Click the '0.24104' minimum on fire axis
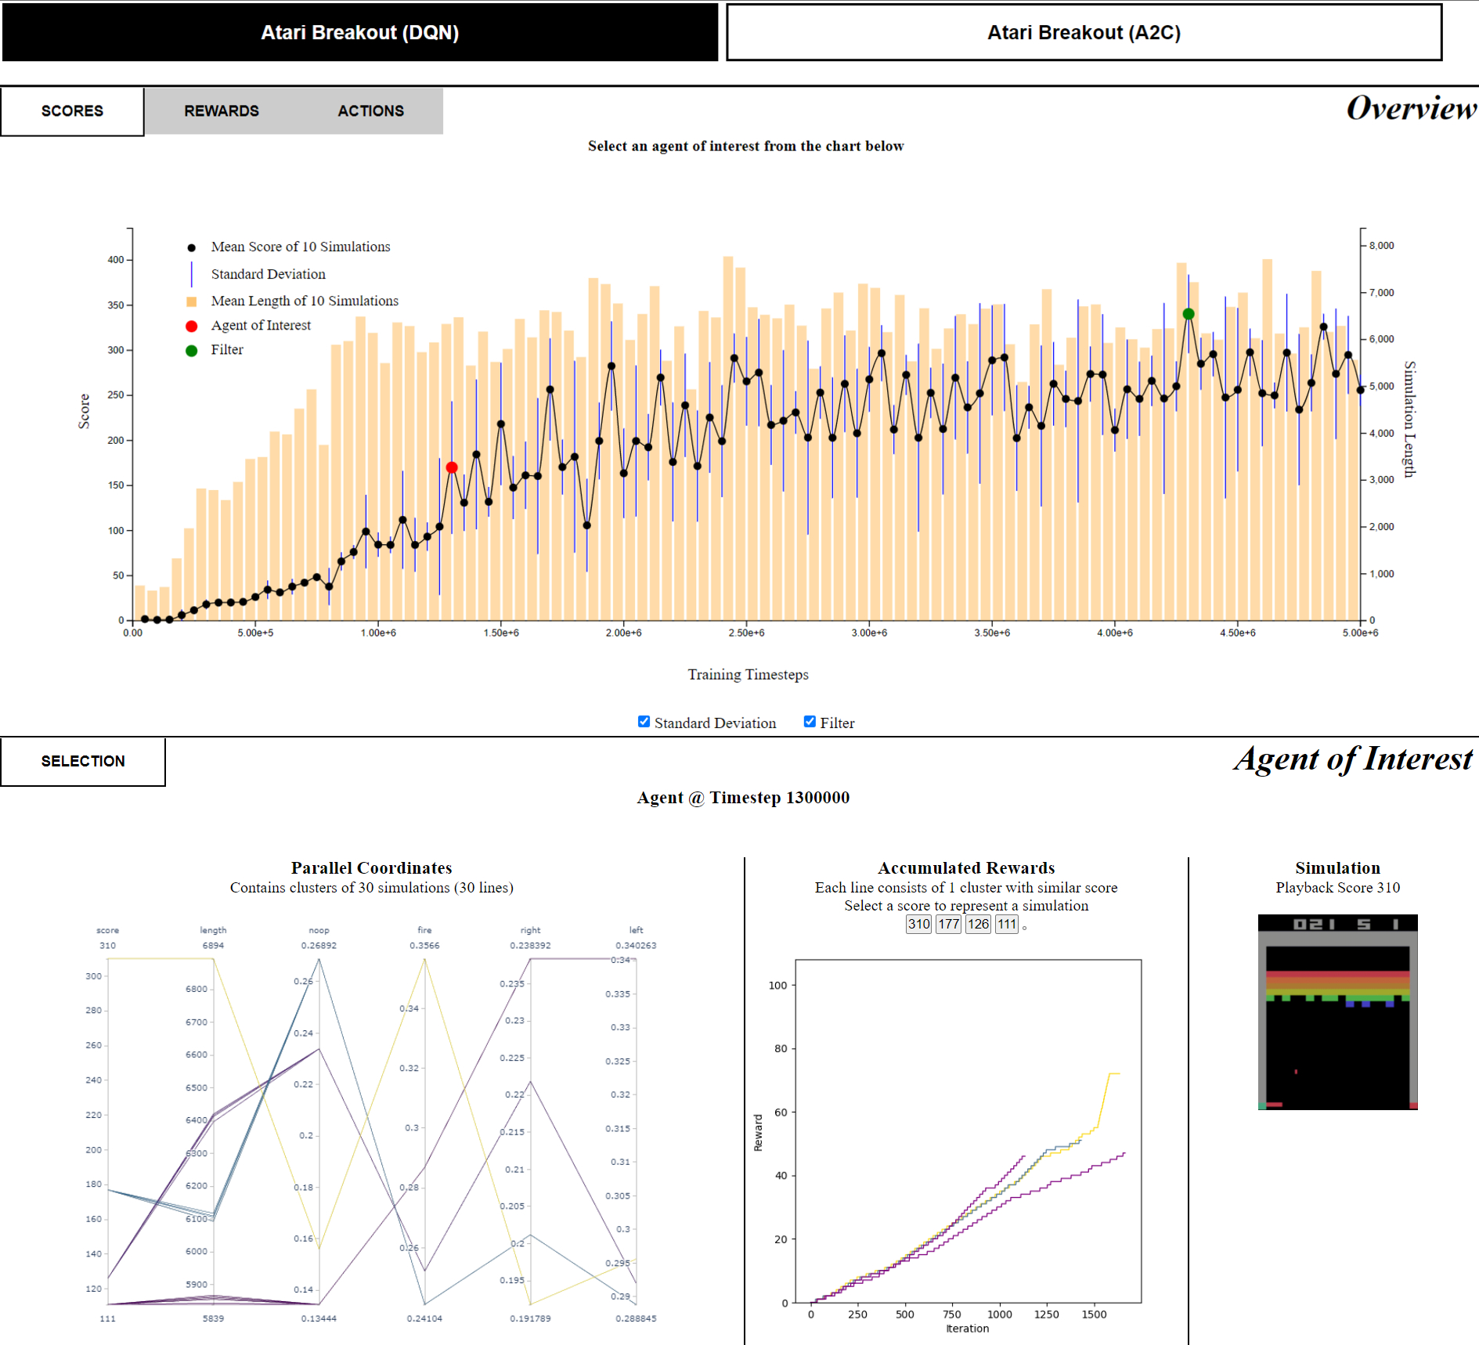The height and width of the screenshot is (1345, 1479). [424, 1318]
